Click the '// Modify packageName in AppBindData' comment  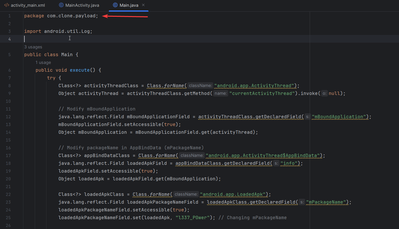click(x=131, y=148)
